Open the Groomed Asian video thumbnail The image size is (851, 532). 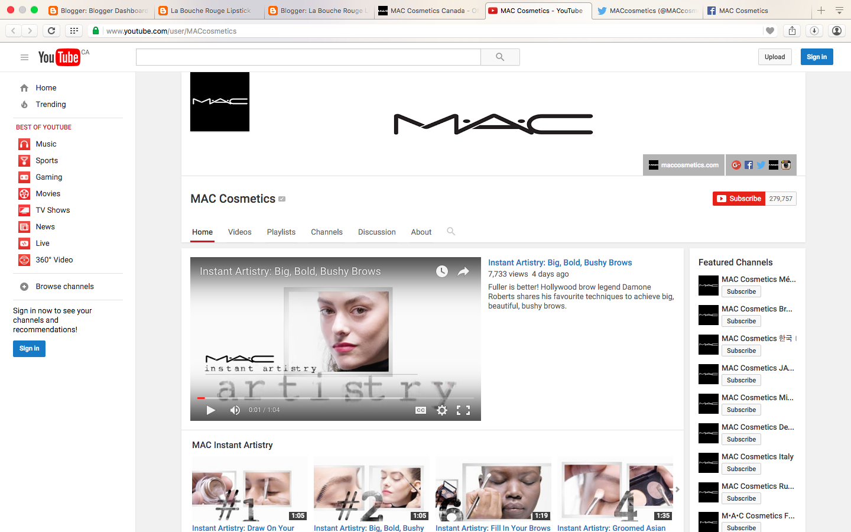615,489
